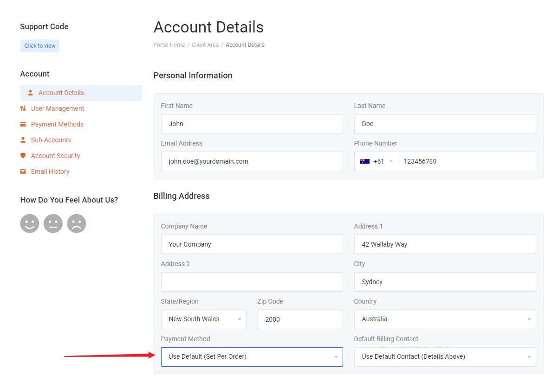Select the sad face rating
Viewport: 558px width, 381px height.
[x=77, y=223]
